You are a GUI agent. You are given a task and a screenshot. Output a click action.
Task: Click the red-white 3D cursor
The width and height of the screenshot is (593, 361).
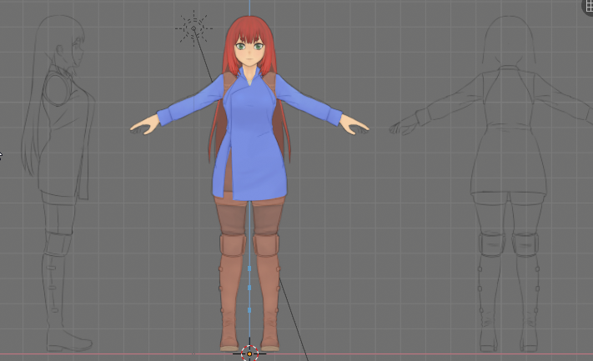[249, 353]
